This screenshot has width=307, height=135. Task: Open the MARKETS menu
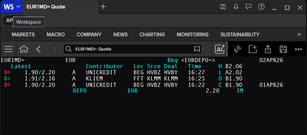pyautogui.click(x=23, y=35)
